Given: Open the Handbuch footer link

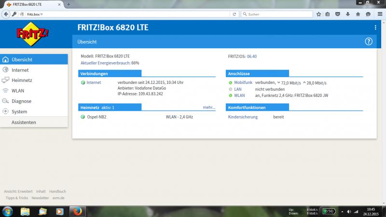Looking at the screenshot, I should 57,191.
